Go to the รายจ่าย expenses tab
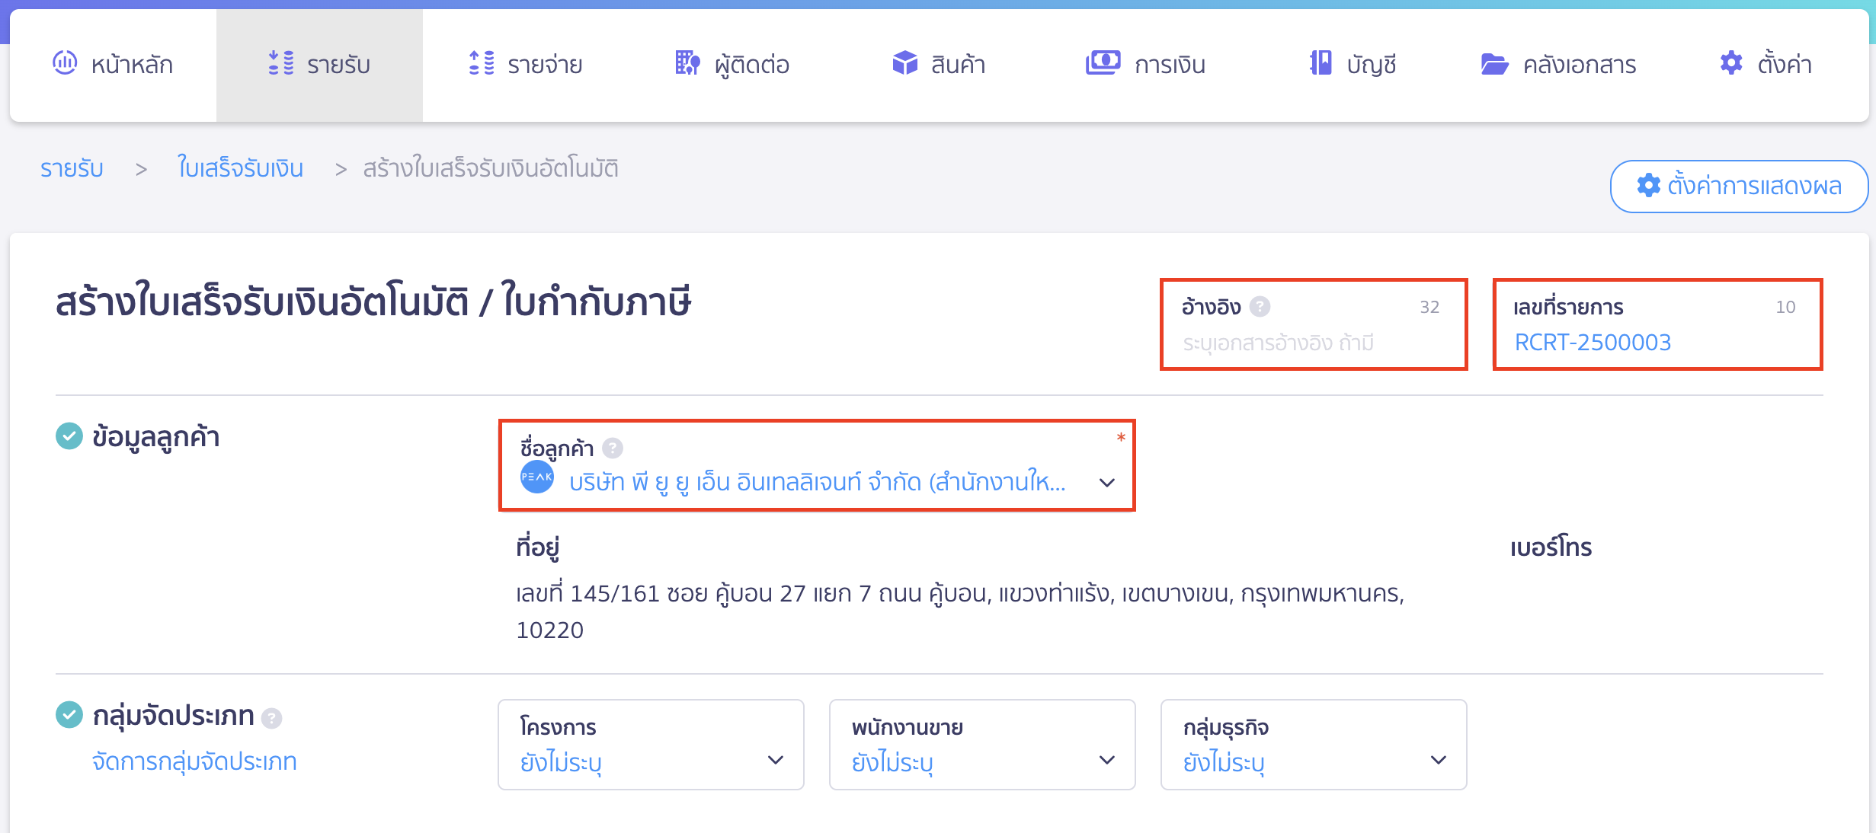 525,65
